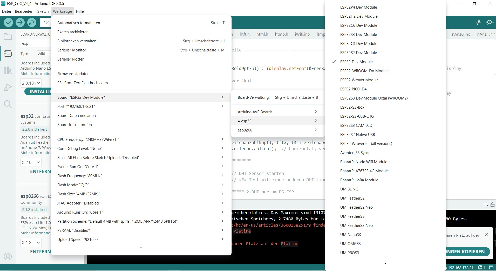Viewport: 496px width, 271px height.
Task: Click the account profile icon in the sidebar
Action: pos(8,256)
